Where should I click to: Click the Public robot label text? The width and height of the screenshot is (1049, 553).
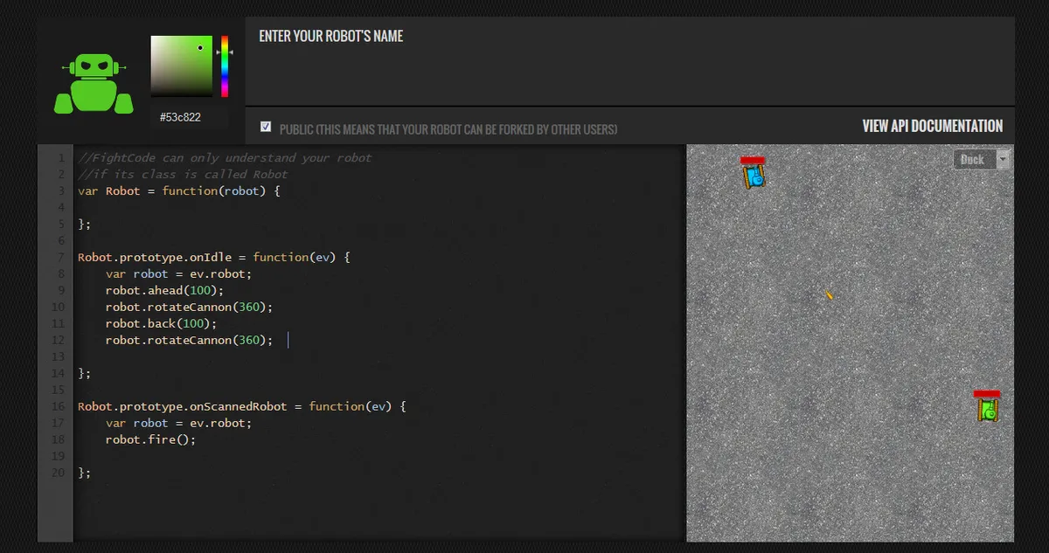pyautogui.click(x=448, y=129)
